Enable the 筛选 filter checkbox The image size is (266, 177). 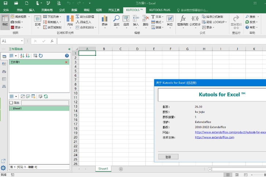[11, 103]
